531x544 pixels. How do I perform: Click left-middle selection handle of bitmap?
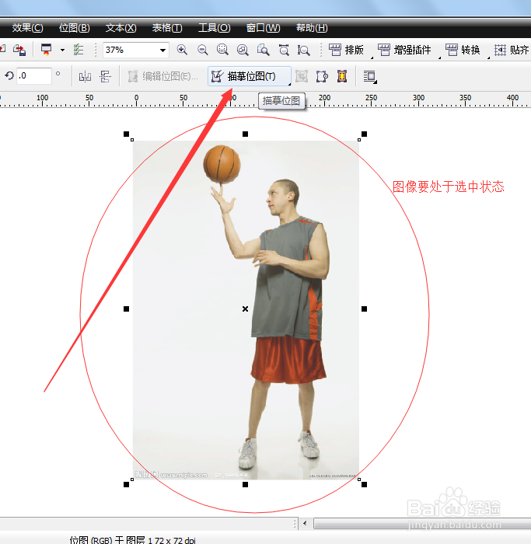(126, 309)
